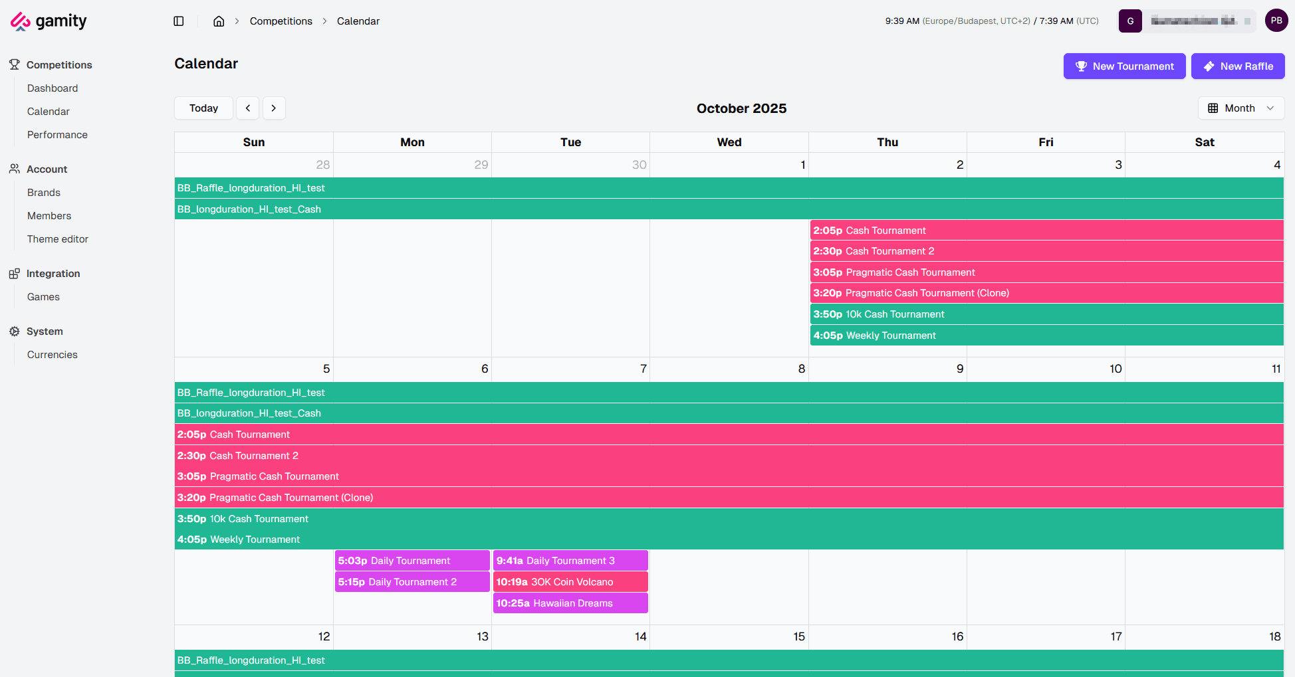Click the Today button
1295x677 pixels.
[203, 108]
